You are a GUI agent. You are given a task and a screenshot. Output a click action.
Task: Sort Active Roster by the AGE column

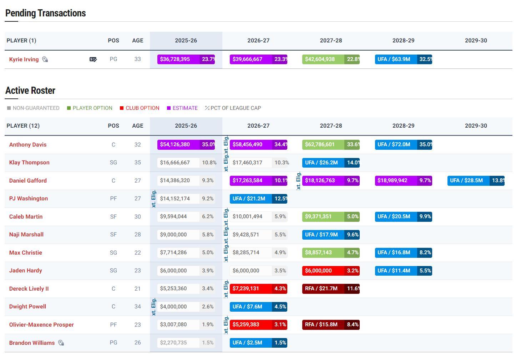coord(137,126)
